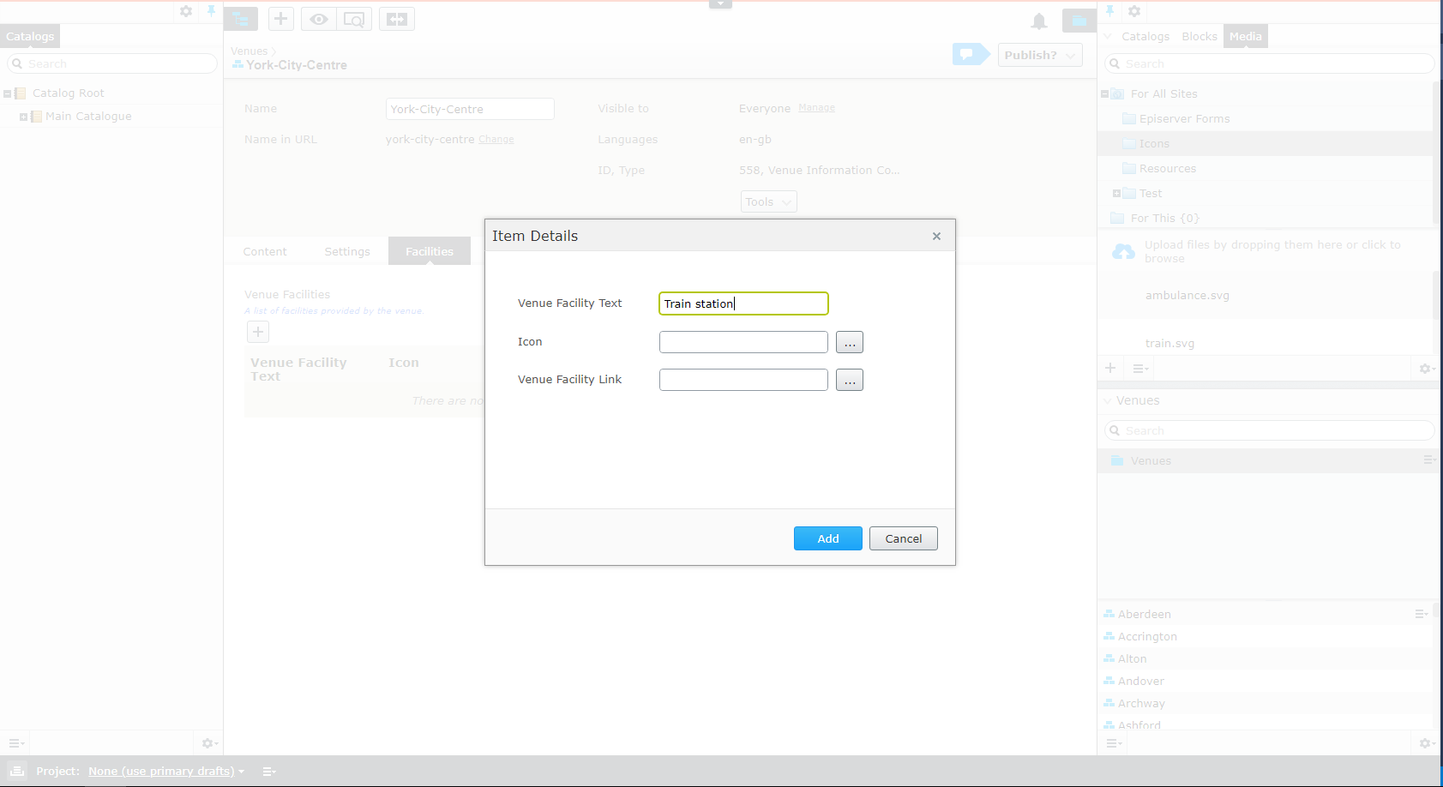1443x787 pixels.
Task: Click the cloud upload icon in Media panel
Action: click(1124, 251)
